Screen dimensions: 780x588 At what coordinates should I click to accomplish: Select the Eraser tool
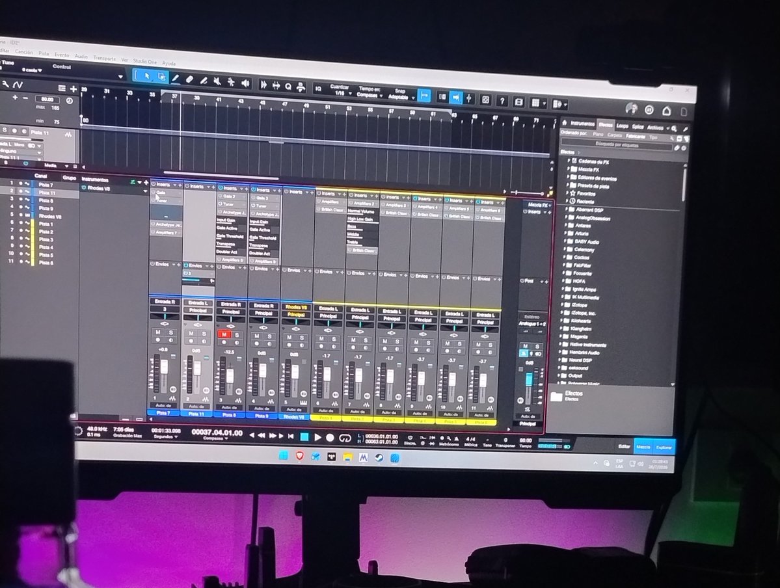coord(189,79)
